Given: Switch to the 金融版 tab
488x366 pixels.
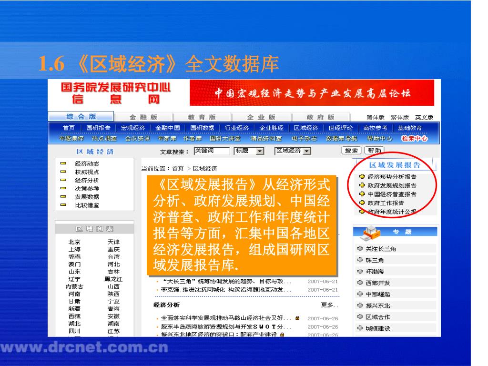Looking at the screenshot, I should pos(143,117).
